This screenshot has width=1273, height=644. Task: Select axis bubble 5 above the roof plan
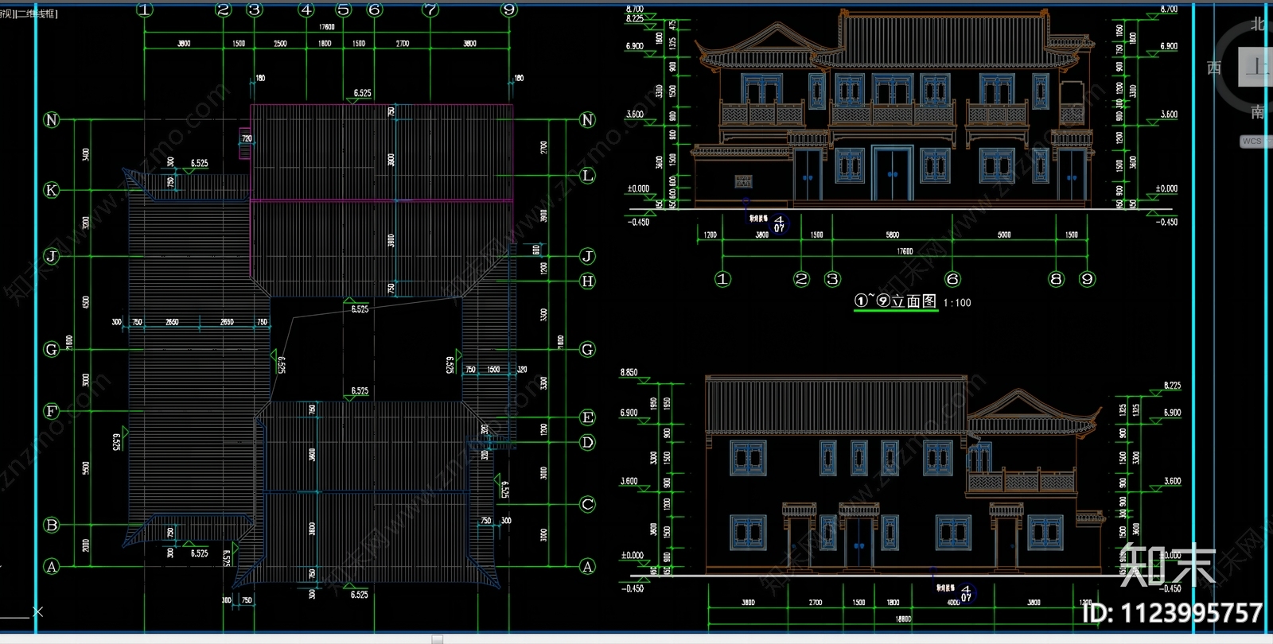[x=344, y=10]
